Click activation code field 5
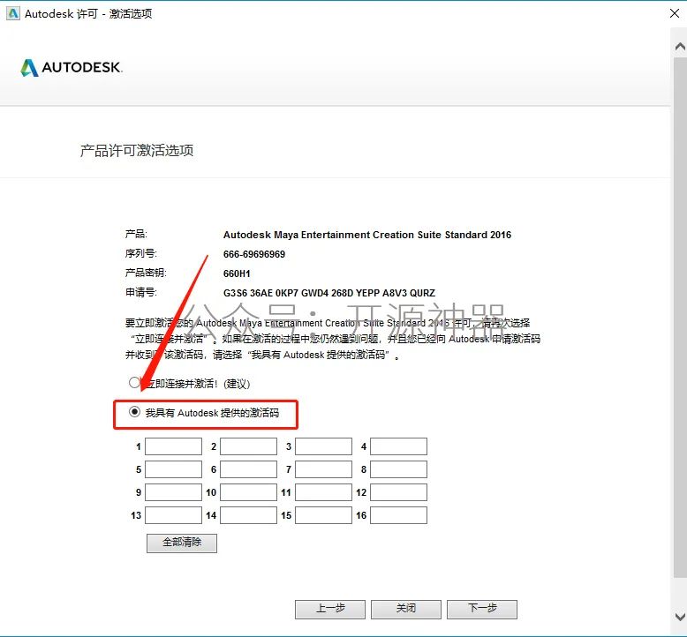Screen dimensions: 687x637 coord(173,469)
